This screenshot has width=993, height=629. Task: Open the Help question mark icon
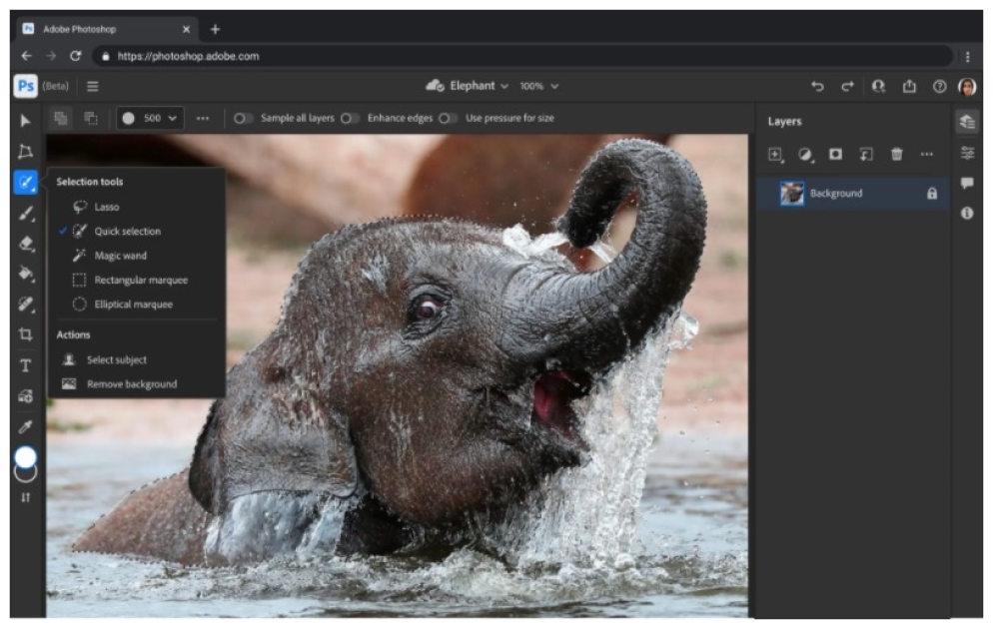(x=940, y=86)
